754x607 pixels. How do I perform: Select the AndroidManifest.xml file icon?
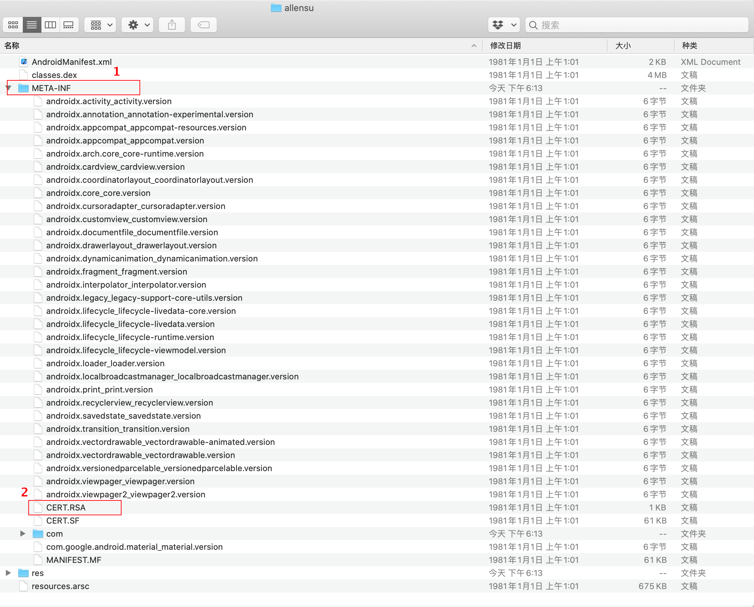[24, 62]
